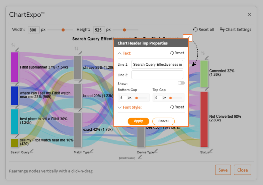263x185 pixels.
Task: Collapse the Text section
Action: [x=119, y=53]
